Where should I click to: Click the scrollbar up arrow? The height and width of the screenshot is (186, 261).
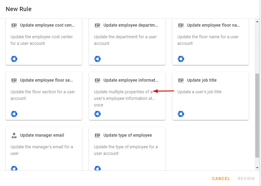point(257,22)
